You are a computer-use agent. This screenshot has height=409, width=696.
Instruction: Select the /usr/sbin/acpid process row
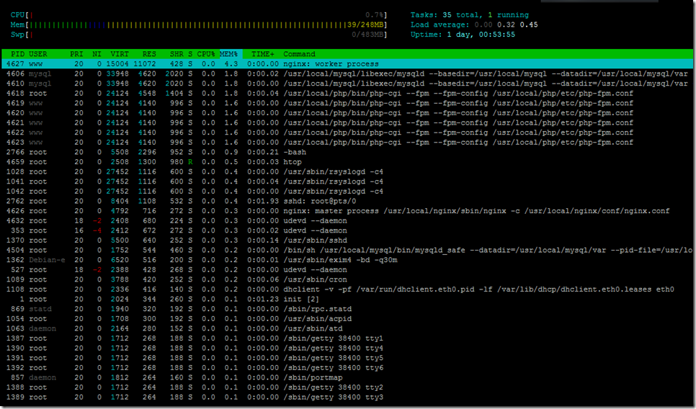click(x=347, y=318)
